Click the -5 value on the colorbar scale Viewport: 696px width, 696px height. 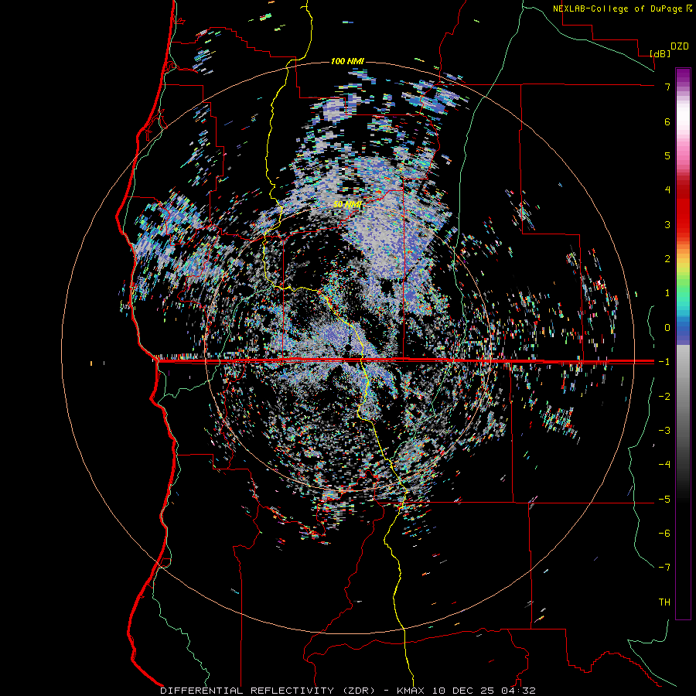pyautogui.click(x=664, y=500)
